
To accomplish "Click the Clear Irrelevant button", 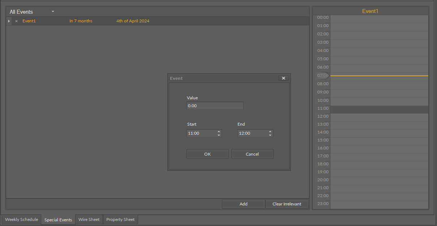I will (287, 204).
